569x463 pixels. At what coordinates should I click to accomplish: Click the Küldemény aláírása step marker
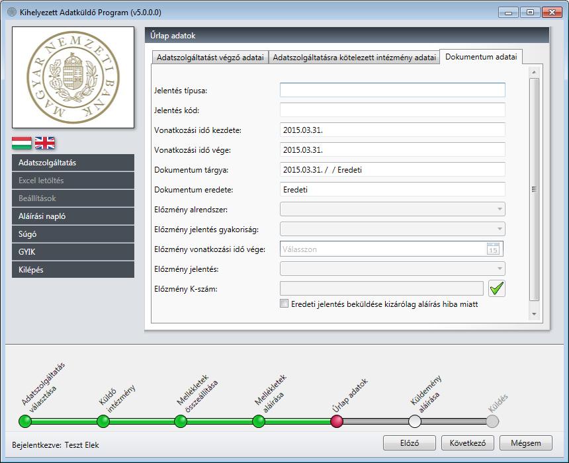(x=415, y=421)
